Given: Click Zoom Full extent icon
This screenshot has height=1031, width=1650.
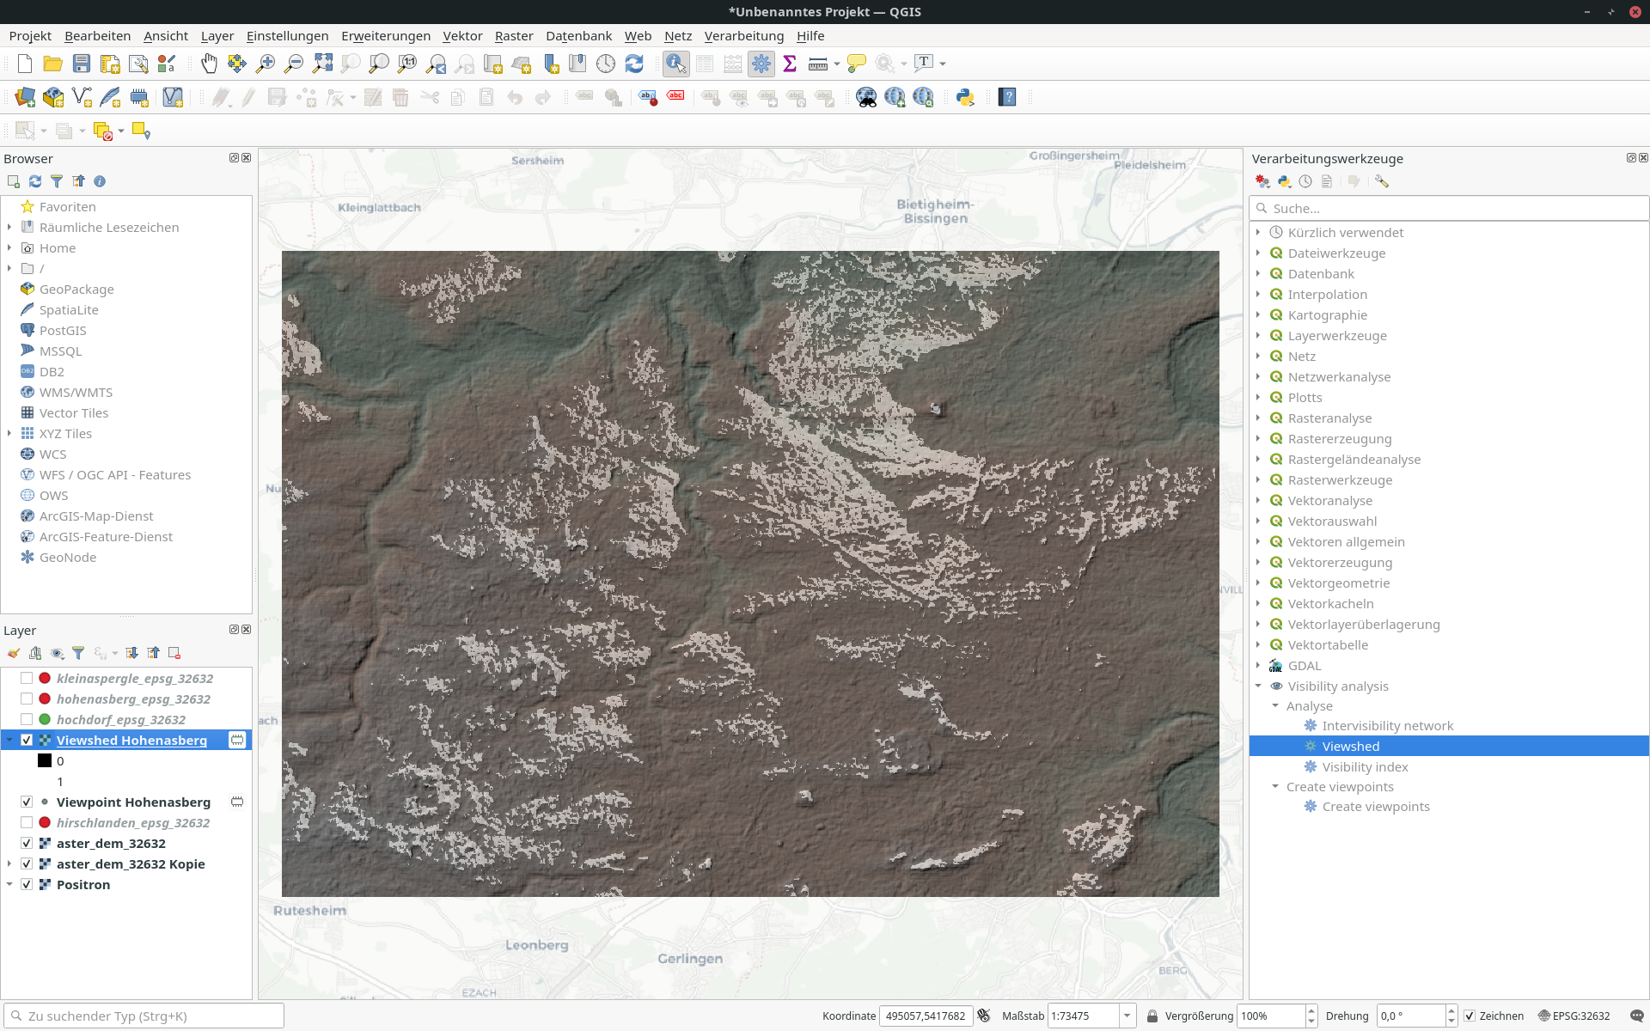Looking at the screenshot, I should point(322,64).
